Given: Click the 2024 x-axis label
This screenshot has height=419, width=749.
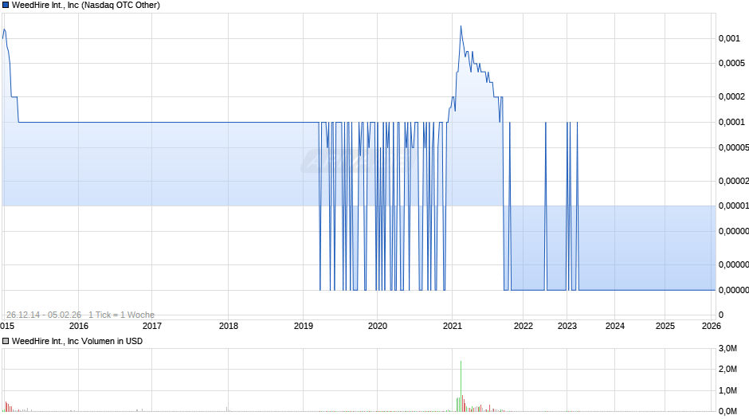Looking at the screenshot, I should point(615,326).
